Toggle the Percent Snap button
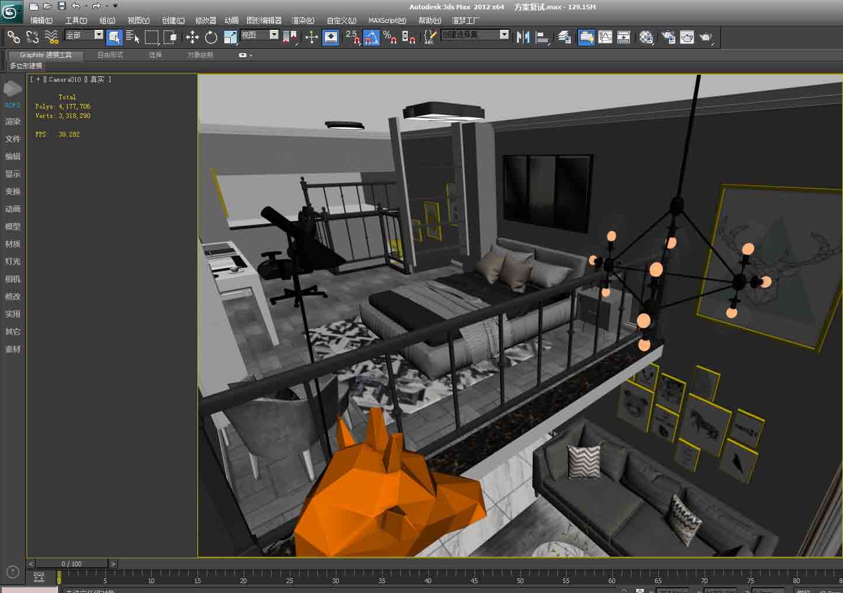This screenshot has height=593, width=843. click(x=390, y=37)
